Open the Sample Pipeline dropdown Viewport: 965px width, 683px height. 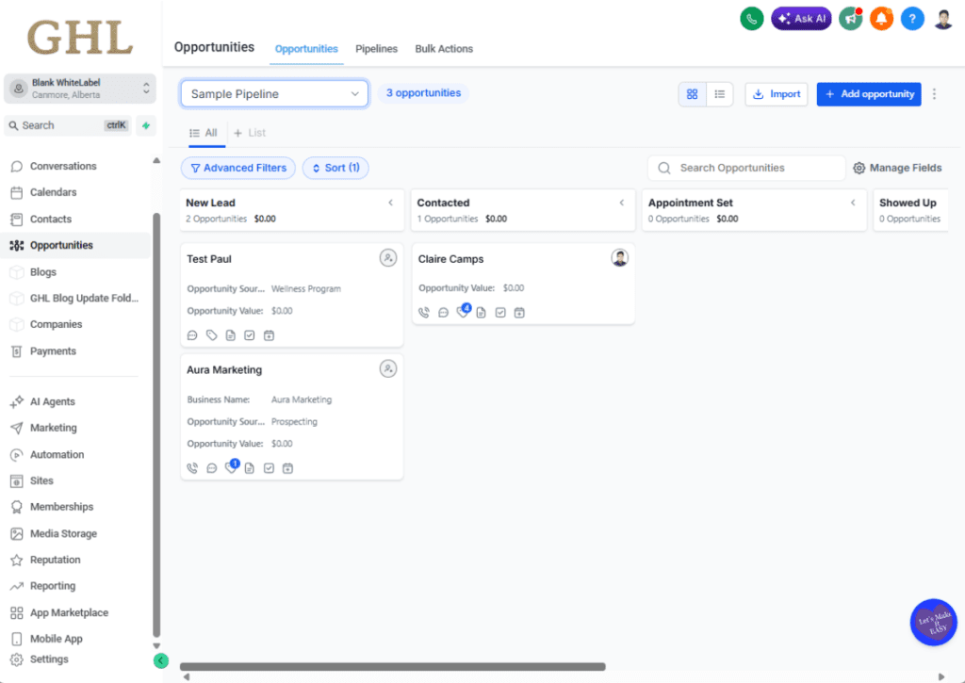point(273,93)
